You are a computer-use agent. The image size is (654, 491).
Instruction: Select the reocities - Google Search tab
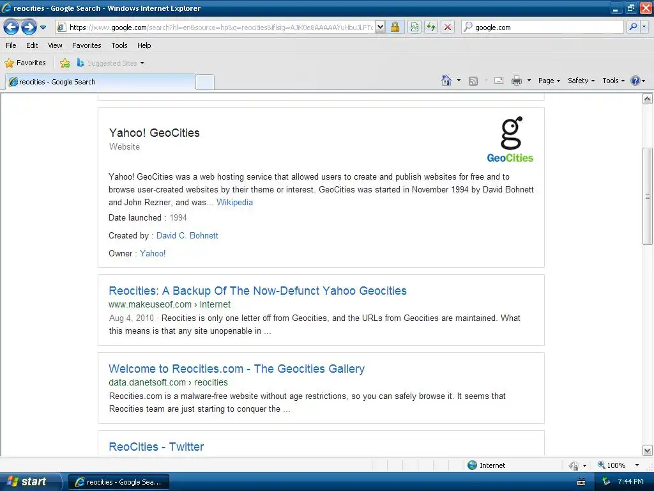(100, 82)
